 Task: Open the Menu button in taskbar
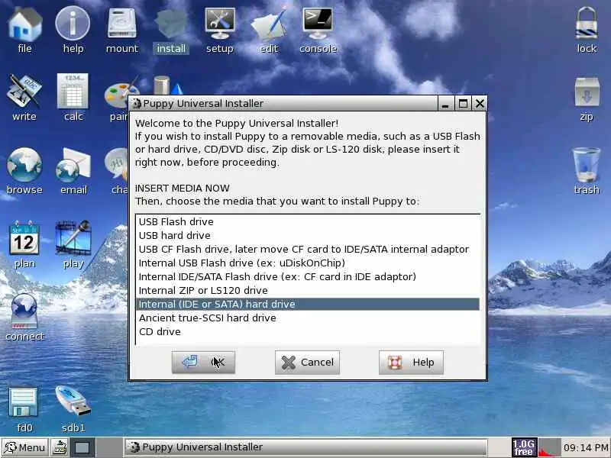(24, 447)
